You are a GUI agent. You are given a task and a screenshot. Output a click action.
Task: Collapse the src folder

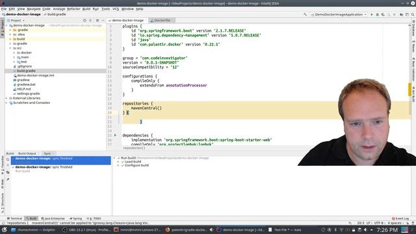coord(10,48)
